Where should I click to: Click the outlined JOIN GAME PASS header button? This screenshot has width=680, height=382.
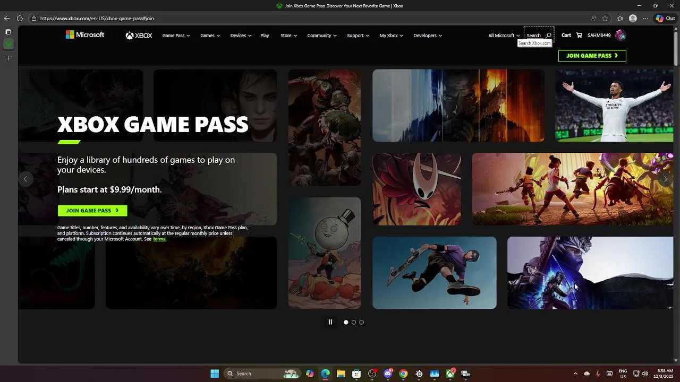click(592, 56)
